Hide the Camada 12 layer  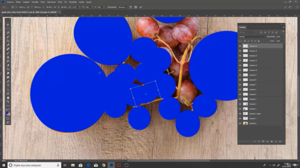tap(240, 60)
